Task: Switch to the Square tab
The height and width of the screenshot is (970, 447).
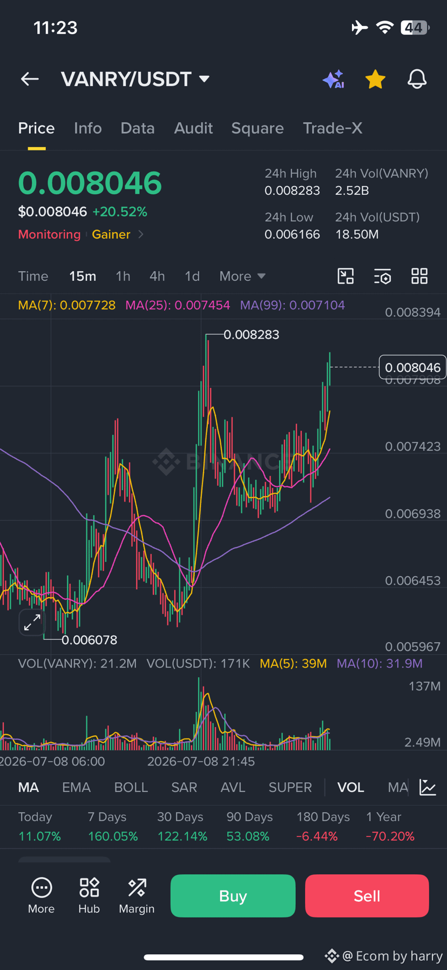Action: click(258, 128)
